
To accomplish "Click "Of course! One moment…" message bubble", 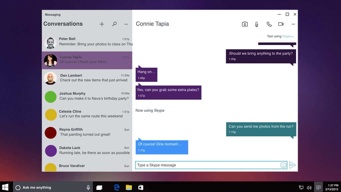I will tap(162, 147).
